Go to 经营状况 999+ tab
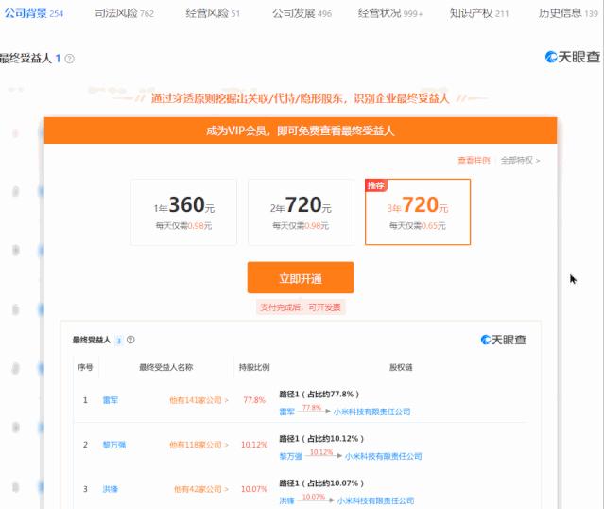Viewport: 604px width, 509px height. [389, 13]
